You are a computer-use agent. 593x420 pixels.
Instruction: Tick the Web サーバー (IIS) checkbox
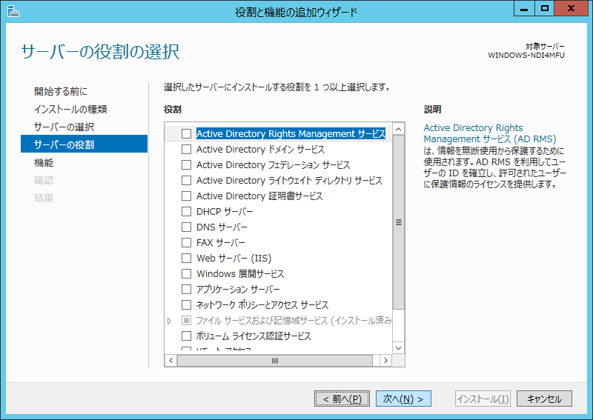pyautogui.click(x=186, y=259)
